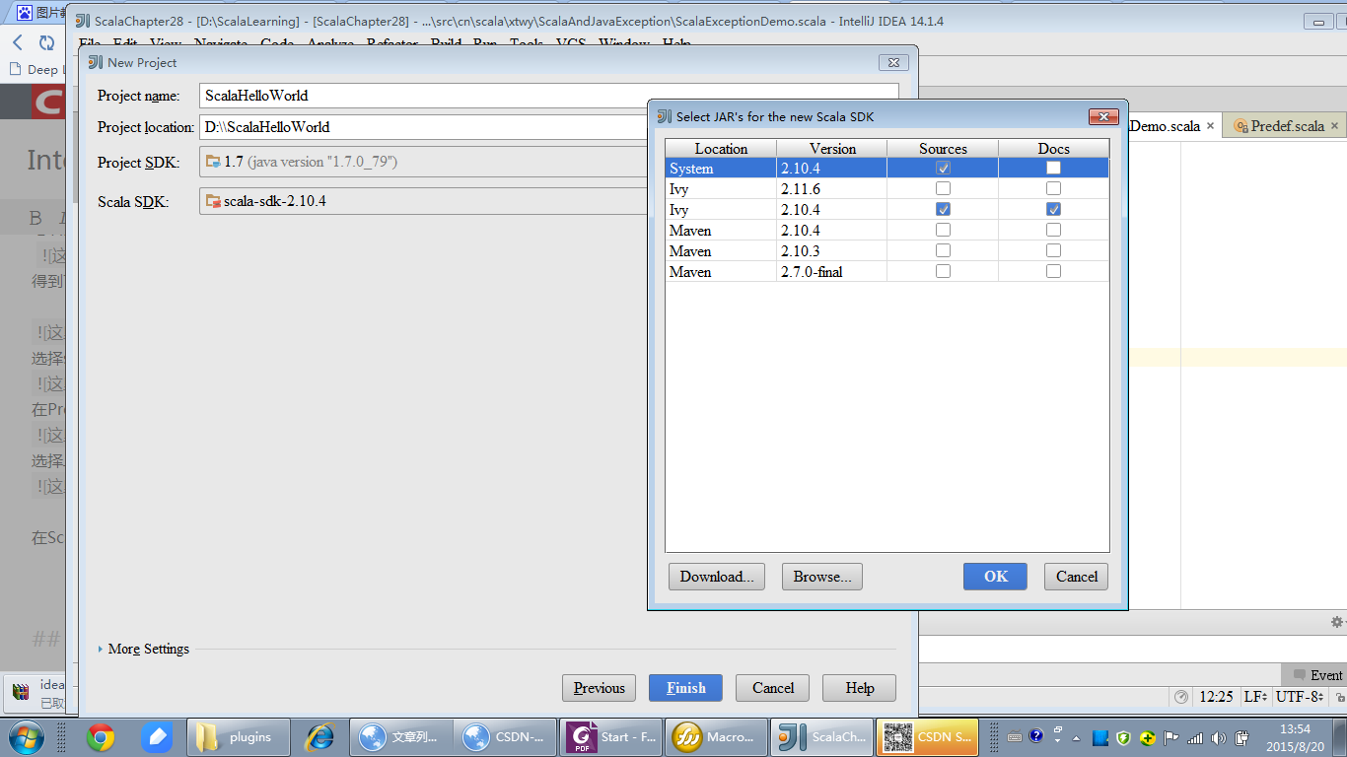The height and width of the screenshot is (757, 1347).
Task: Click the Action Center flag tray icon
Action: [x=1171, y=737]
